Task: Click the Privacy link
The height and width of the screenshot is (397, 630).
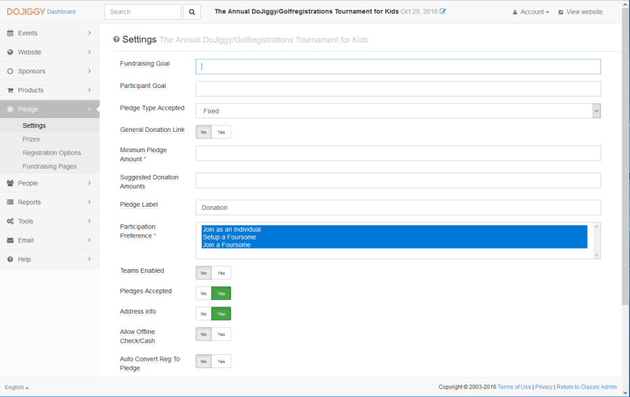Action: (543, 387)
